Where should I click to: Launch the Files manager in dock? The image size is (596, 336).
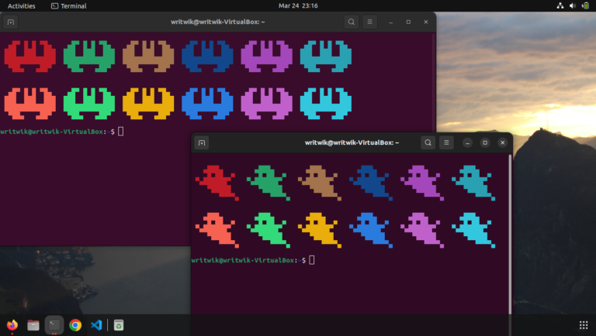click(x=33, y=325)
